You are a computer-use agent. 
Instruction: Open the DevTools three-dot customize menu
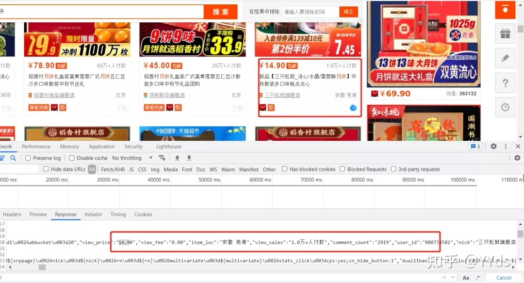tap(506, 146)
